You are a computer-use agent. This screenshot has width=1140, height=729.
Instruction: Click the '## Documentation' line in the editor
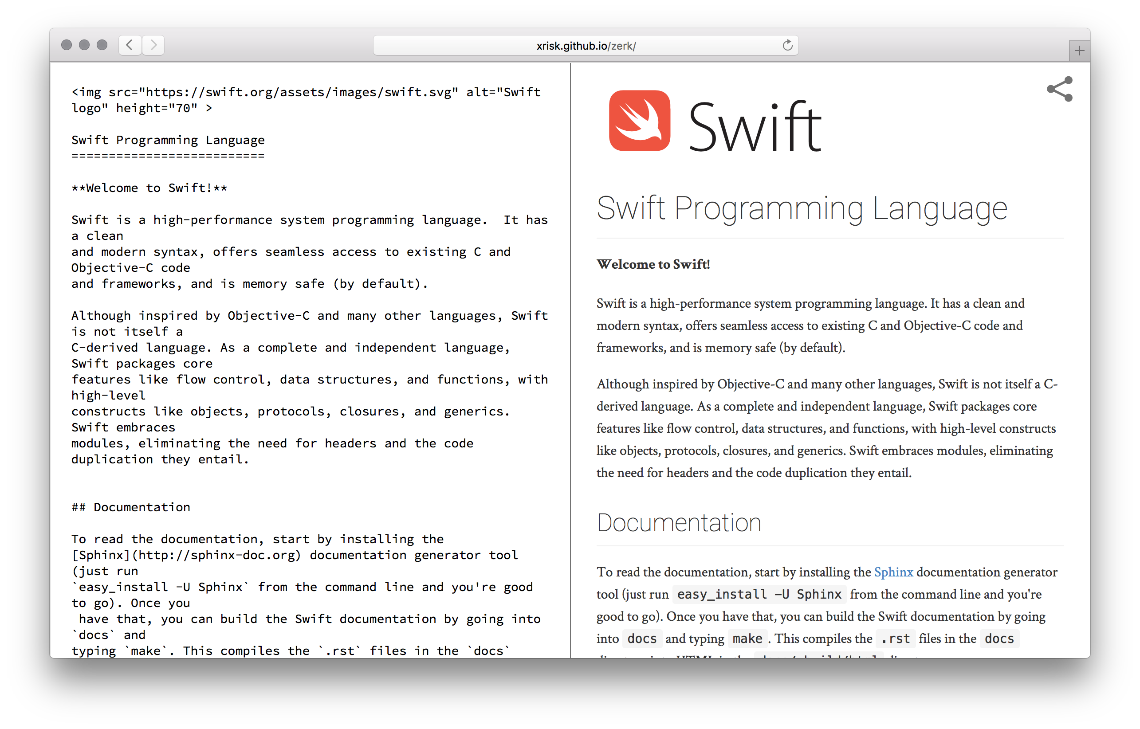click(131, 507)
